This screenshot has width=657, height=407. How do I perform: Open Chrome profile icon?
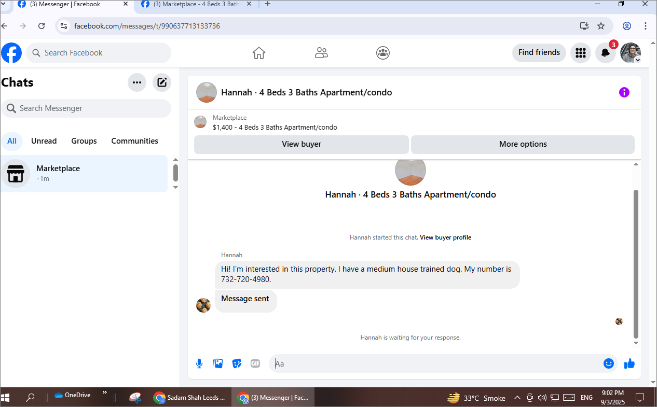627,26
